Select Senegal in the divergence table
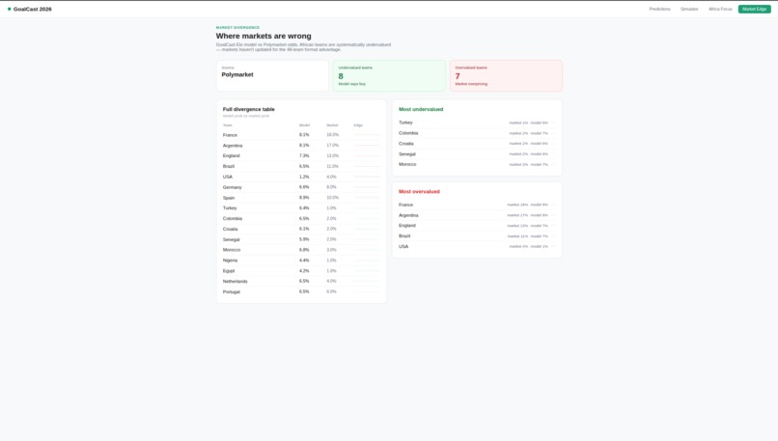This screenshot has width=778, height=441. (x=301, y=239)
